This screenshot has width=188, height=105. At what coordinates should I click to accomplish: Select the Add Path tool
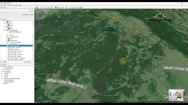[x=46, y=8]
